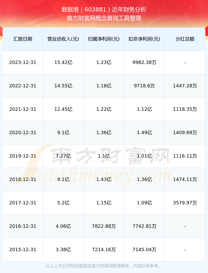208x273 pixels.
Task: Click the revenue value 7.27亿
Action: pyautogui.click(x=63, y=156)
